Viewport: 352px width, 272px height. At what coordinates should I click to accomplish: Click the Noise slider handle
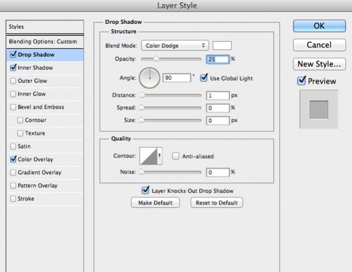[x=141, y=172]
